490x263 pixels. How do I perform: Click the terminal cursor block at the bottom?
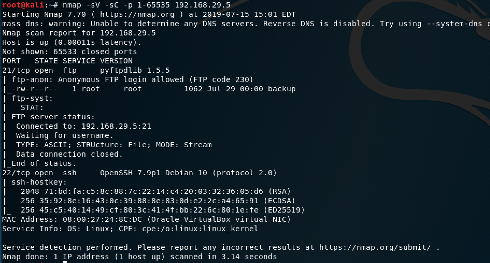[x=65, y=262]
